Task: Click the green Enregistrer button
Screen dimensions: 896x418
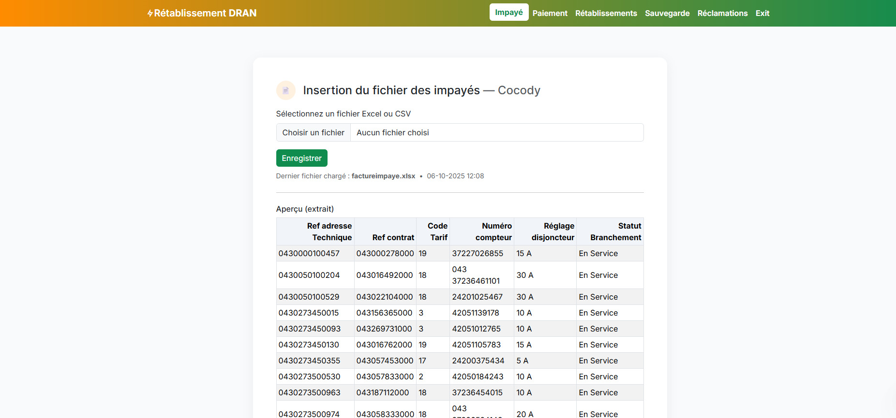Action: point(301,158)
